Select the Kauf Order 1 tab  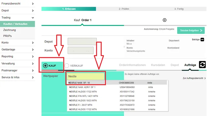click(x=83, y=20)
